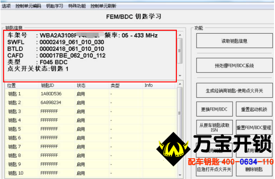Click key ID 6A898234
Image resolution: width=275 pixels, height=179 pixels.
[x=51, y=103]
